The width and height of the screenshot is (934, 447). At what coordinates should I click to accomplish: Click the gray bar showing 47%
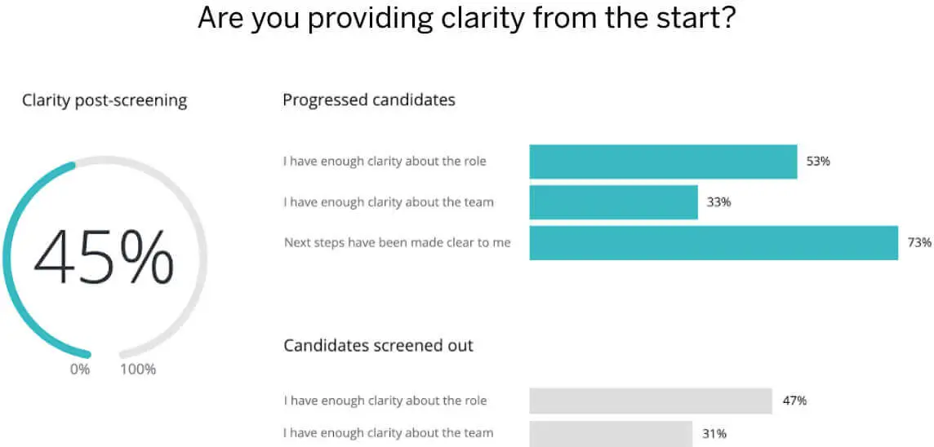[650, 401]
